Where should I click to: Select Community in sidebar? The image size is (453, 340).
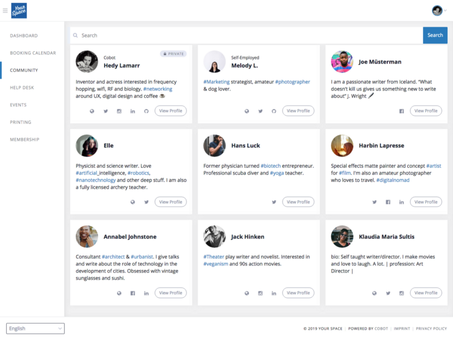coord(24,70)
